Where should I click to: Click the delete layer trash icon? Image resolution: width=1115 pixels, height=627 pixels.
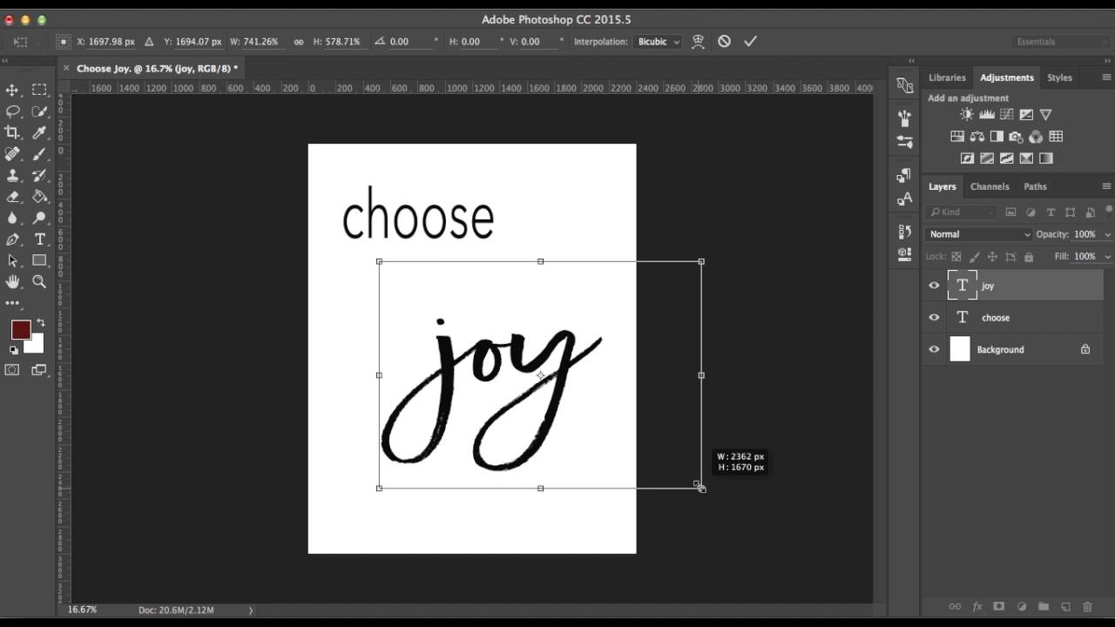point(1087,607)
